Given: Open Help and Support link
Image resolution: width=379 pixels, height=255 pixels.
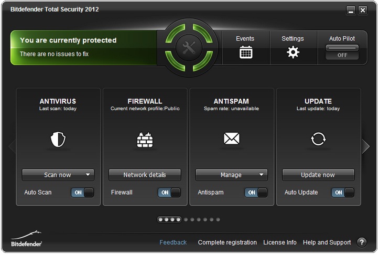Looking at the screenshot, I should (x=327, y=242).
